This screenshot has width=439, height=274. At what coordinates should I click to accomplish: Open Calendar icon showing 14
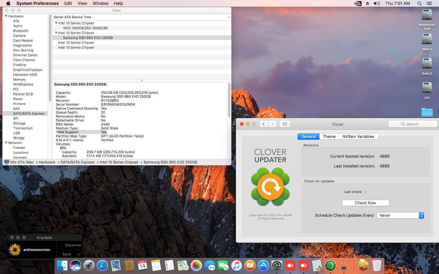142,265
